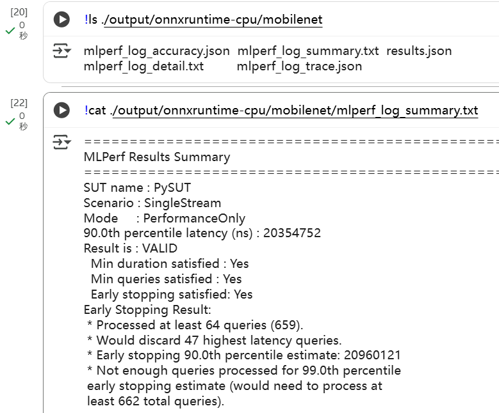Viewport: 499px width, 413px height.
Task: Click green checkmark beside cell 22
Action: (x=10, y=121)
